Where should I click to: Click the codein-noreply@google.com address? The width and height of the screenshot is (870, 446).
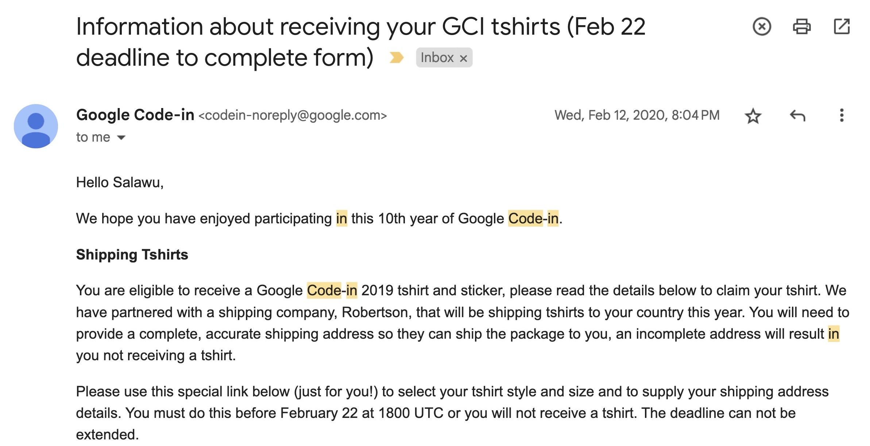point(293,115)
